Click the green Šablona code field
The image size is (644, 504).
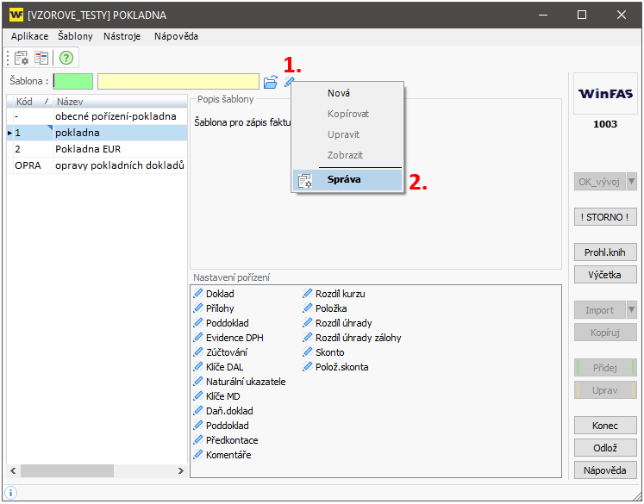(x=73, y=81)
